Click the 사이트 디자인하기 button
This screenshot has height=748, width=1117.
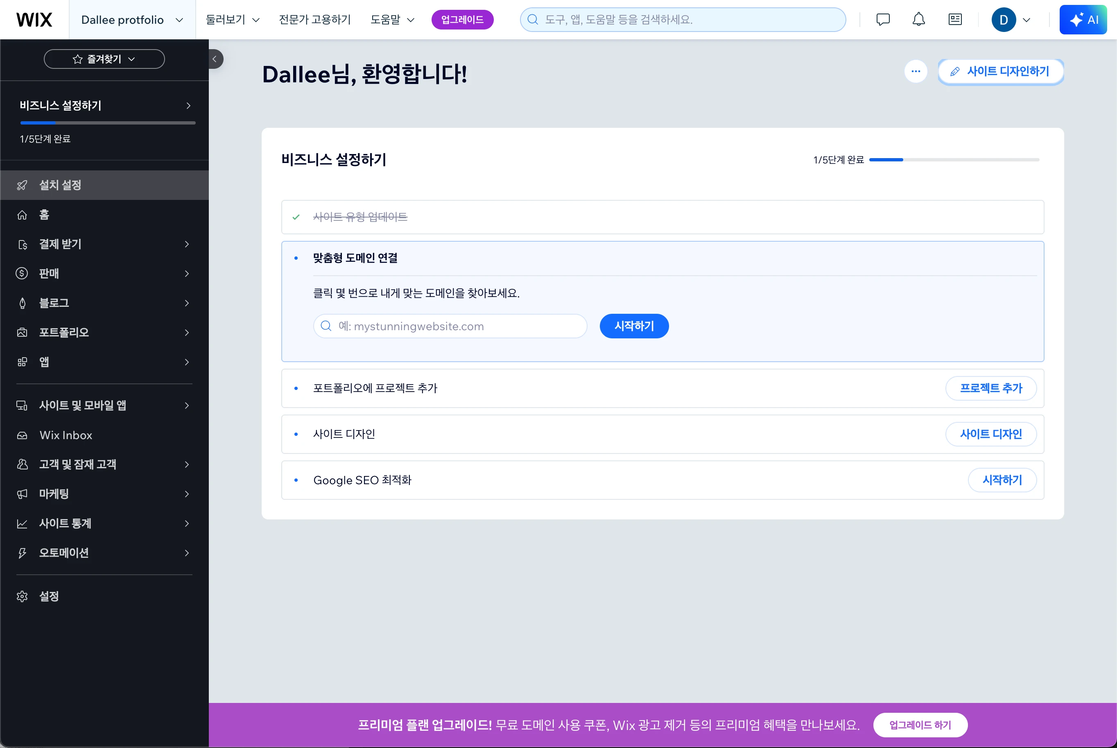pos(1001,72)
